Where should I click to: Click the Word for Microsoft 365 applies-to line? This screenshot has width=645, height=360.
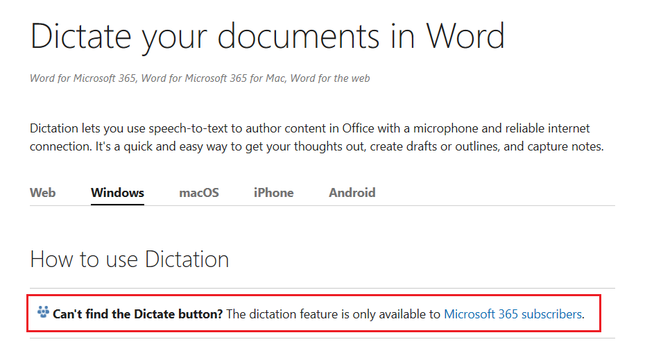[200, 78]
